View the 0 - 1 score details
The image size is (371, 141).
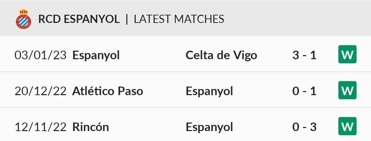[x=304, y=91]
